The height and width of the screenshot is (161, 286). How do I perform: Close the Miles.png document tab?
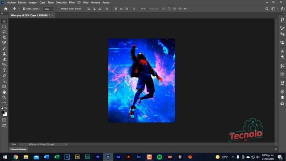pyautogui.click(x=53, y=15)
